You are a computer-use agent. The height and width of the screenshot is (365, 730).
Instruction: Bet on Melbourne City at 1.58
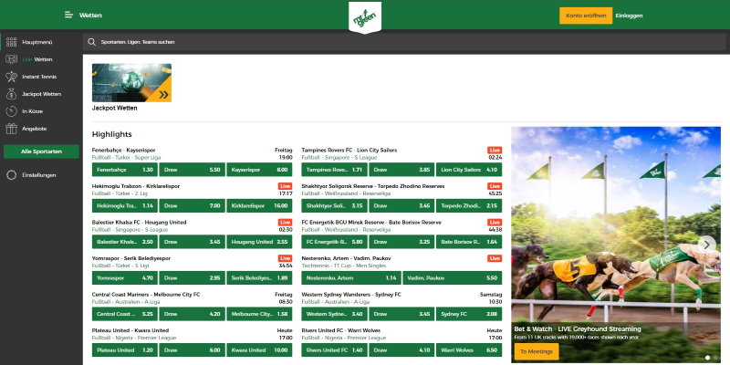point(259,314)
